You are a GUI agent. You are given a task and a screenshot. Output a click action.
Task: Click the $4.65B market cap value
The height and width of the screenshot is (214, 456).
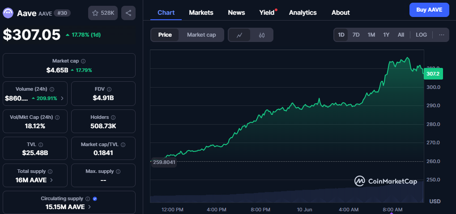point(57,70)
